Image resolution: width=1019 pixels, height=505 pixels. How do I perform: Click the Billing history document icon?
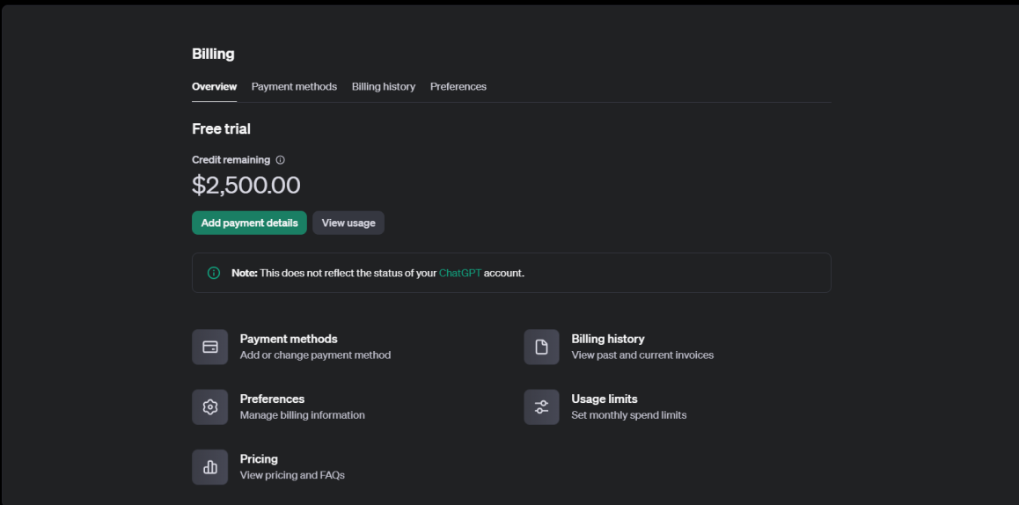click(x=541, y=347)
